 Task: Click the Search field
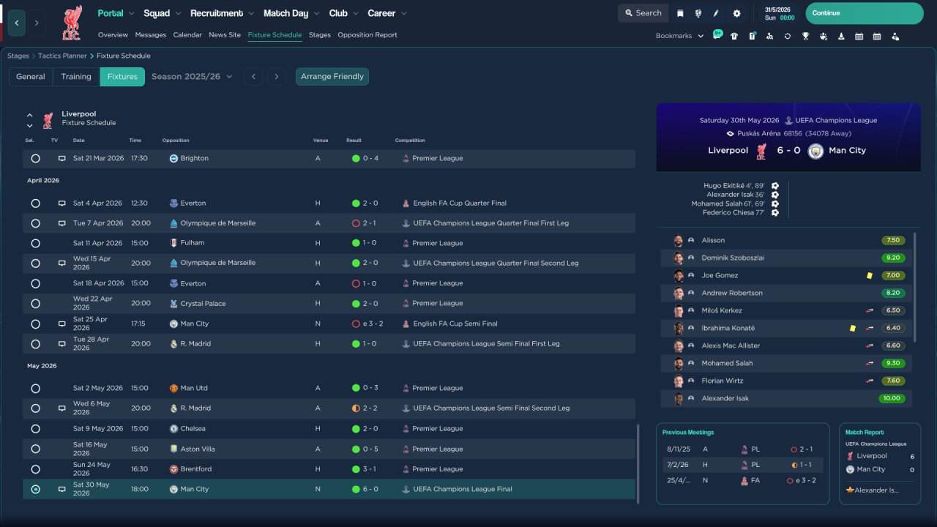click(x=643, y=13)
